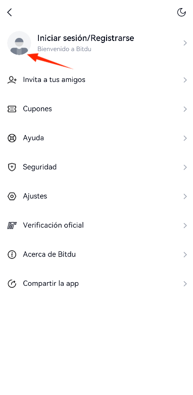Open the Invita a tus amigos entry
193x395 pixels.
click(x=96, y=80)
